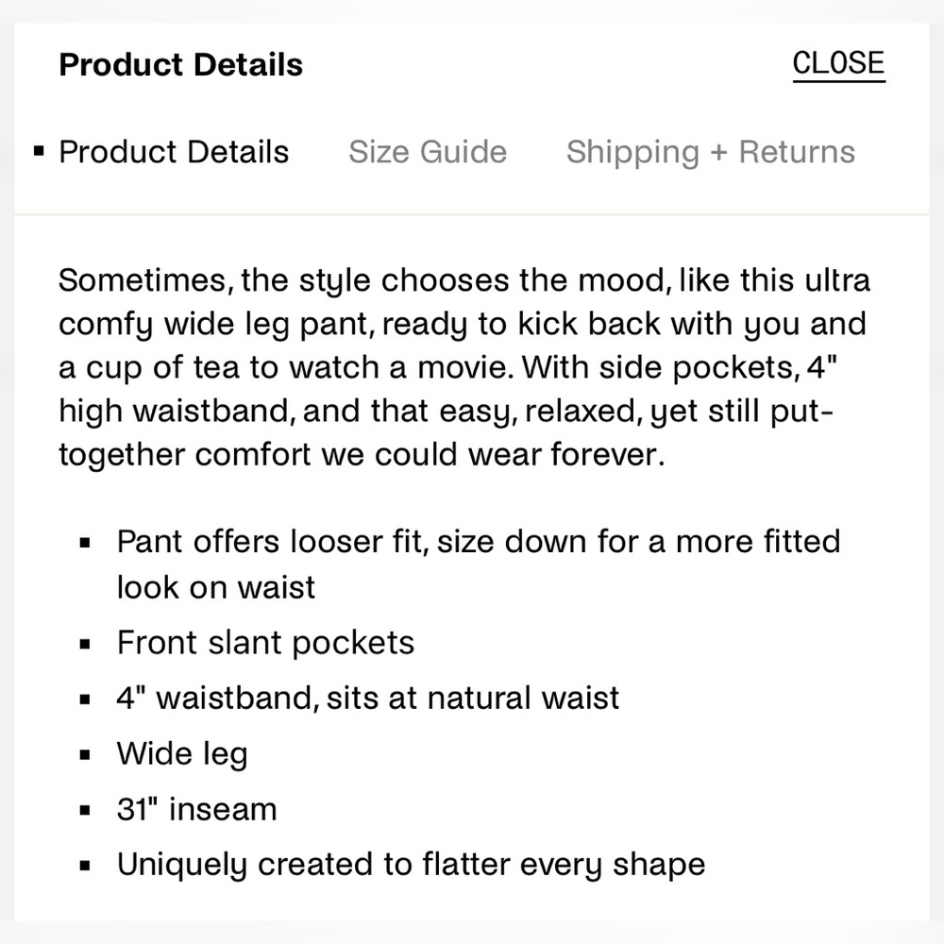Open the Shipping + Returns tab
The height and width of the screenshot is (944, 944).
(711, 152)
